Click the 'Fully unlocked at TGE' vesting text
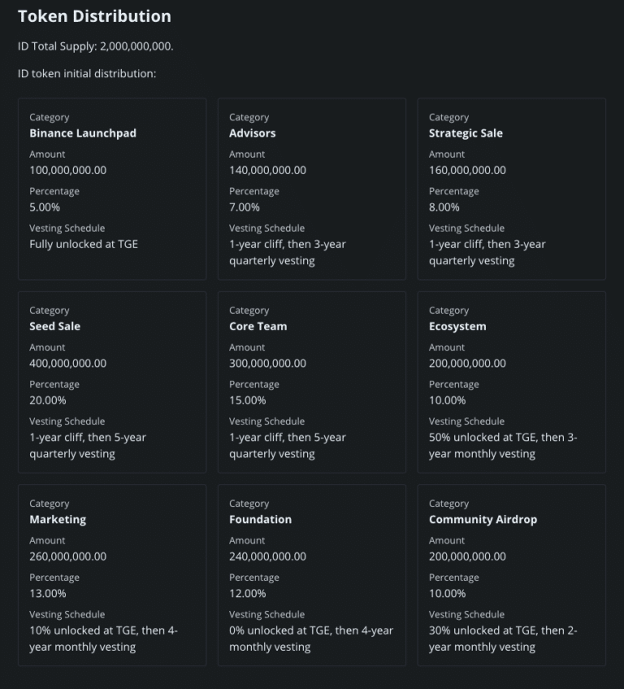Screen dimensions: 624x689 [x=84, y=244]
